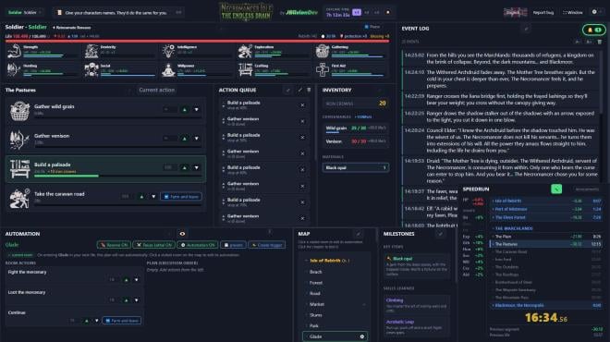This screenshot has height=342, width=610.
Task: Click the Create trigger button
Action: tap(267, 245)
